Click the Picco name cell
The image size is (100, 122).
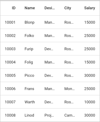pyautogui.click(x=29, y=75)
